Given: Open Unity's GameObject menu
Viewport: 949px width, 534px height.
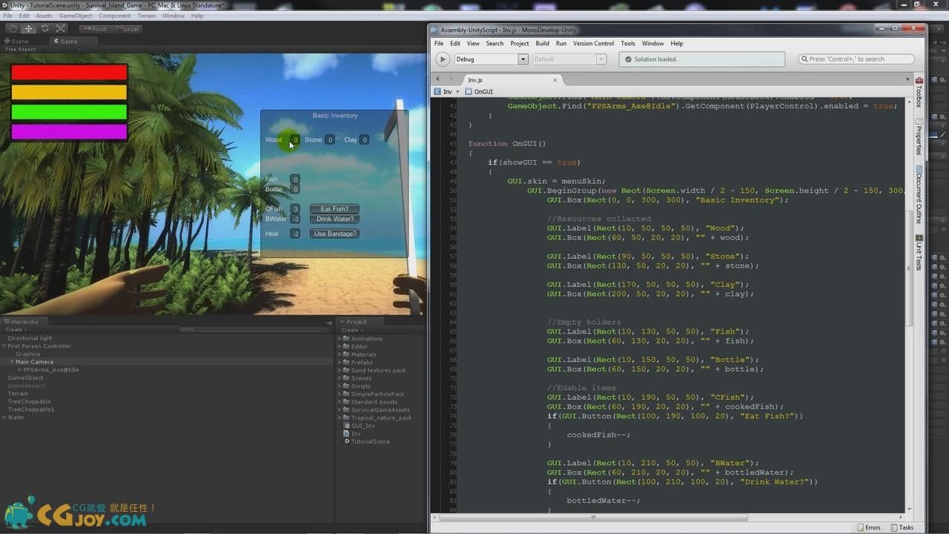Looking at the screenshot, I should [x=75, y=16].
